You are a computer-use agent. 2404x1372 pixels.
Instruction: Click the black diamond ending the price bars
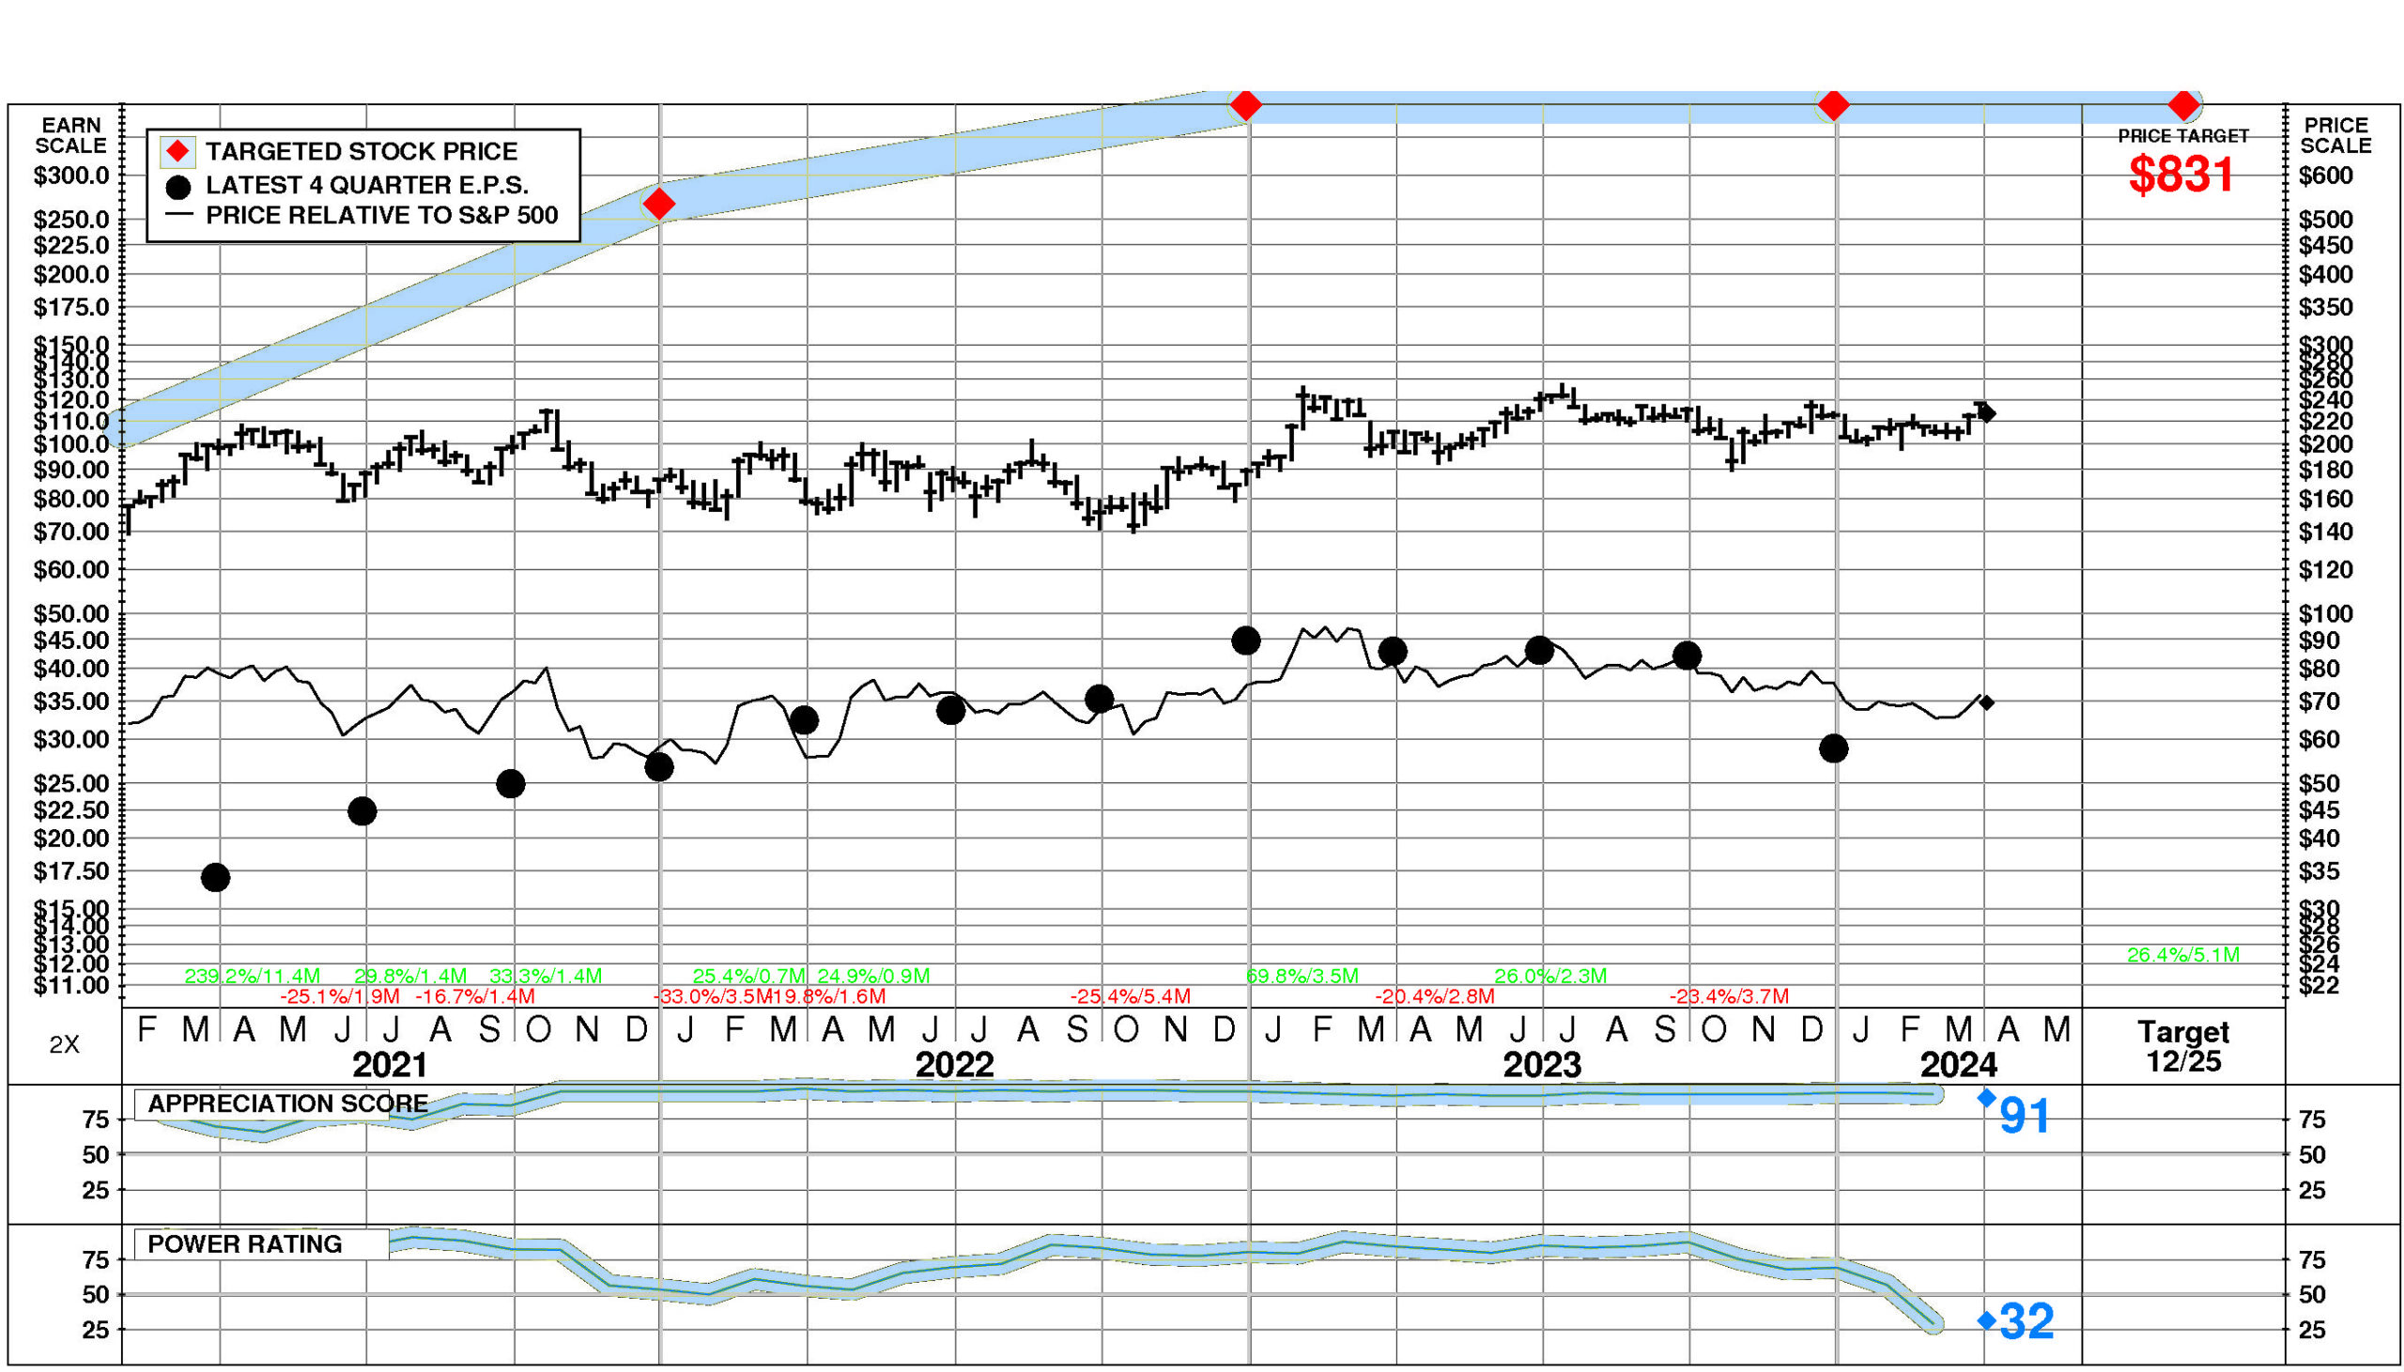pyautogui.click(x=1987, y=414)
